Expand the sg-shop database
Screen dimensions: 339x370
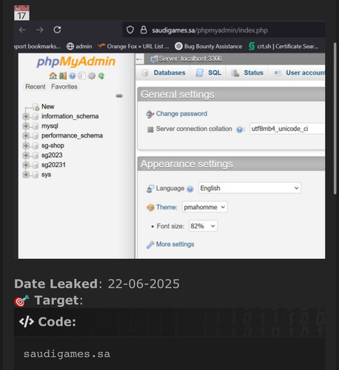26,146
